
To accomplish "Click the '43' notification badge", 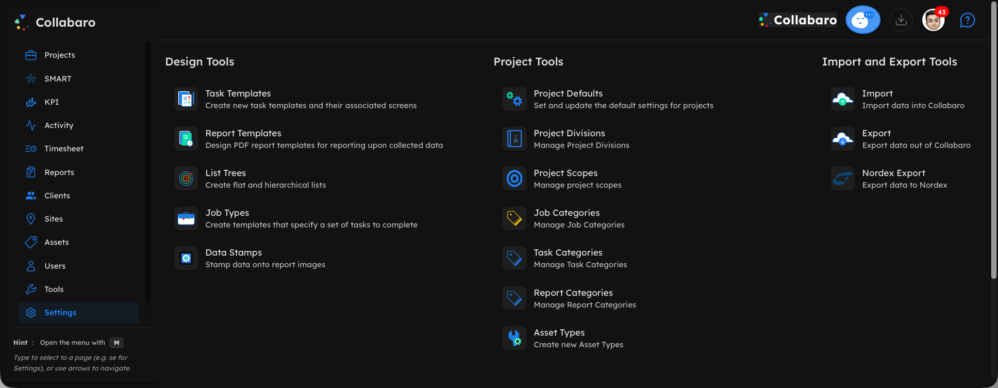I will (942, 12).
